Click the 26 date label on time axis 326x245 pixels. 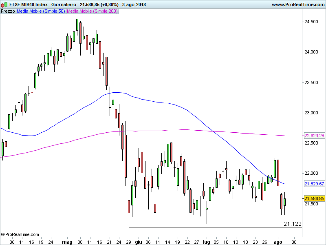point(264,242)
